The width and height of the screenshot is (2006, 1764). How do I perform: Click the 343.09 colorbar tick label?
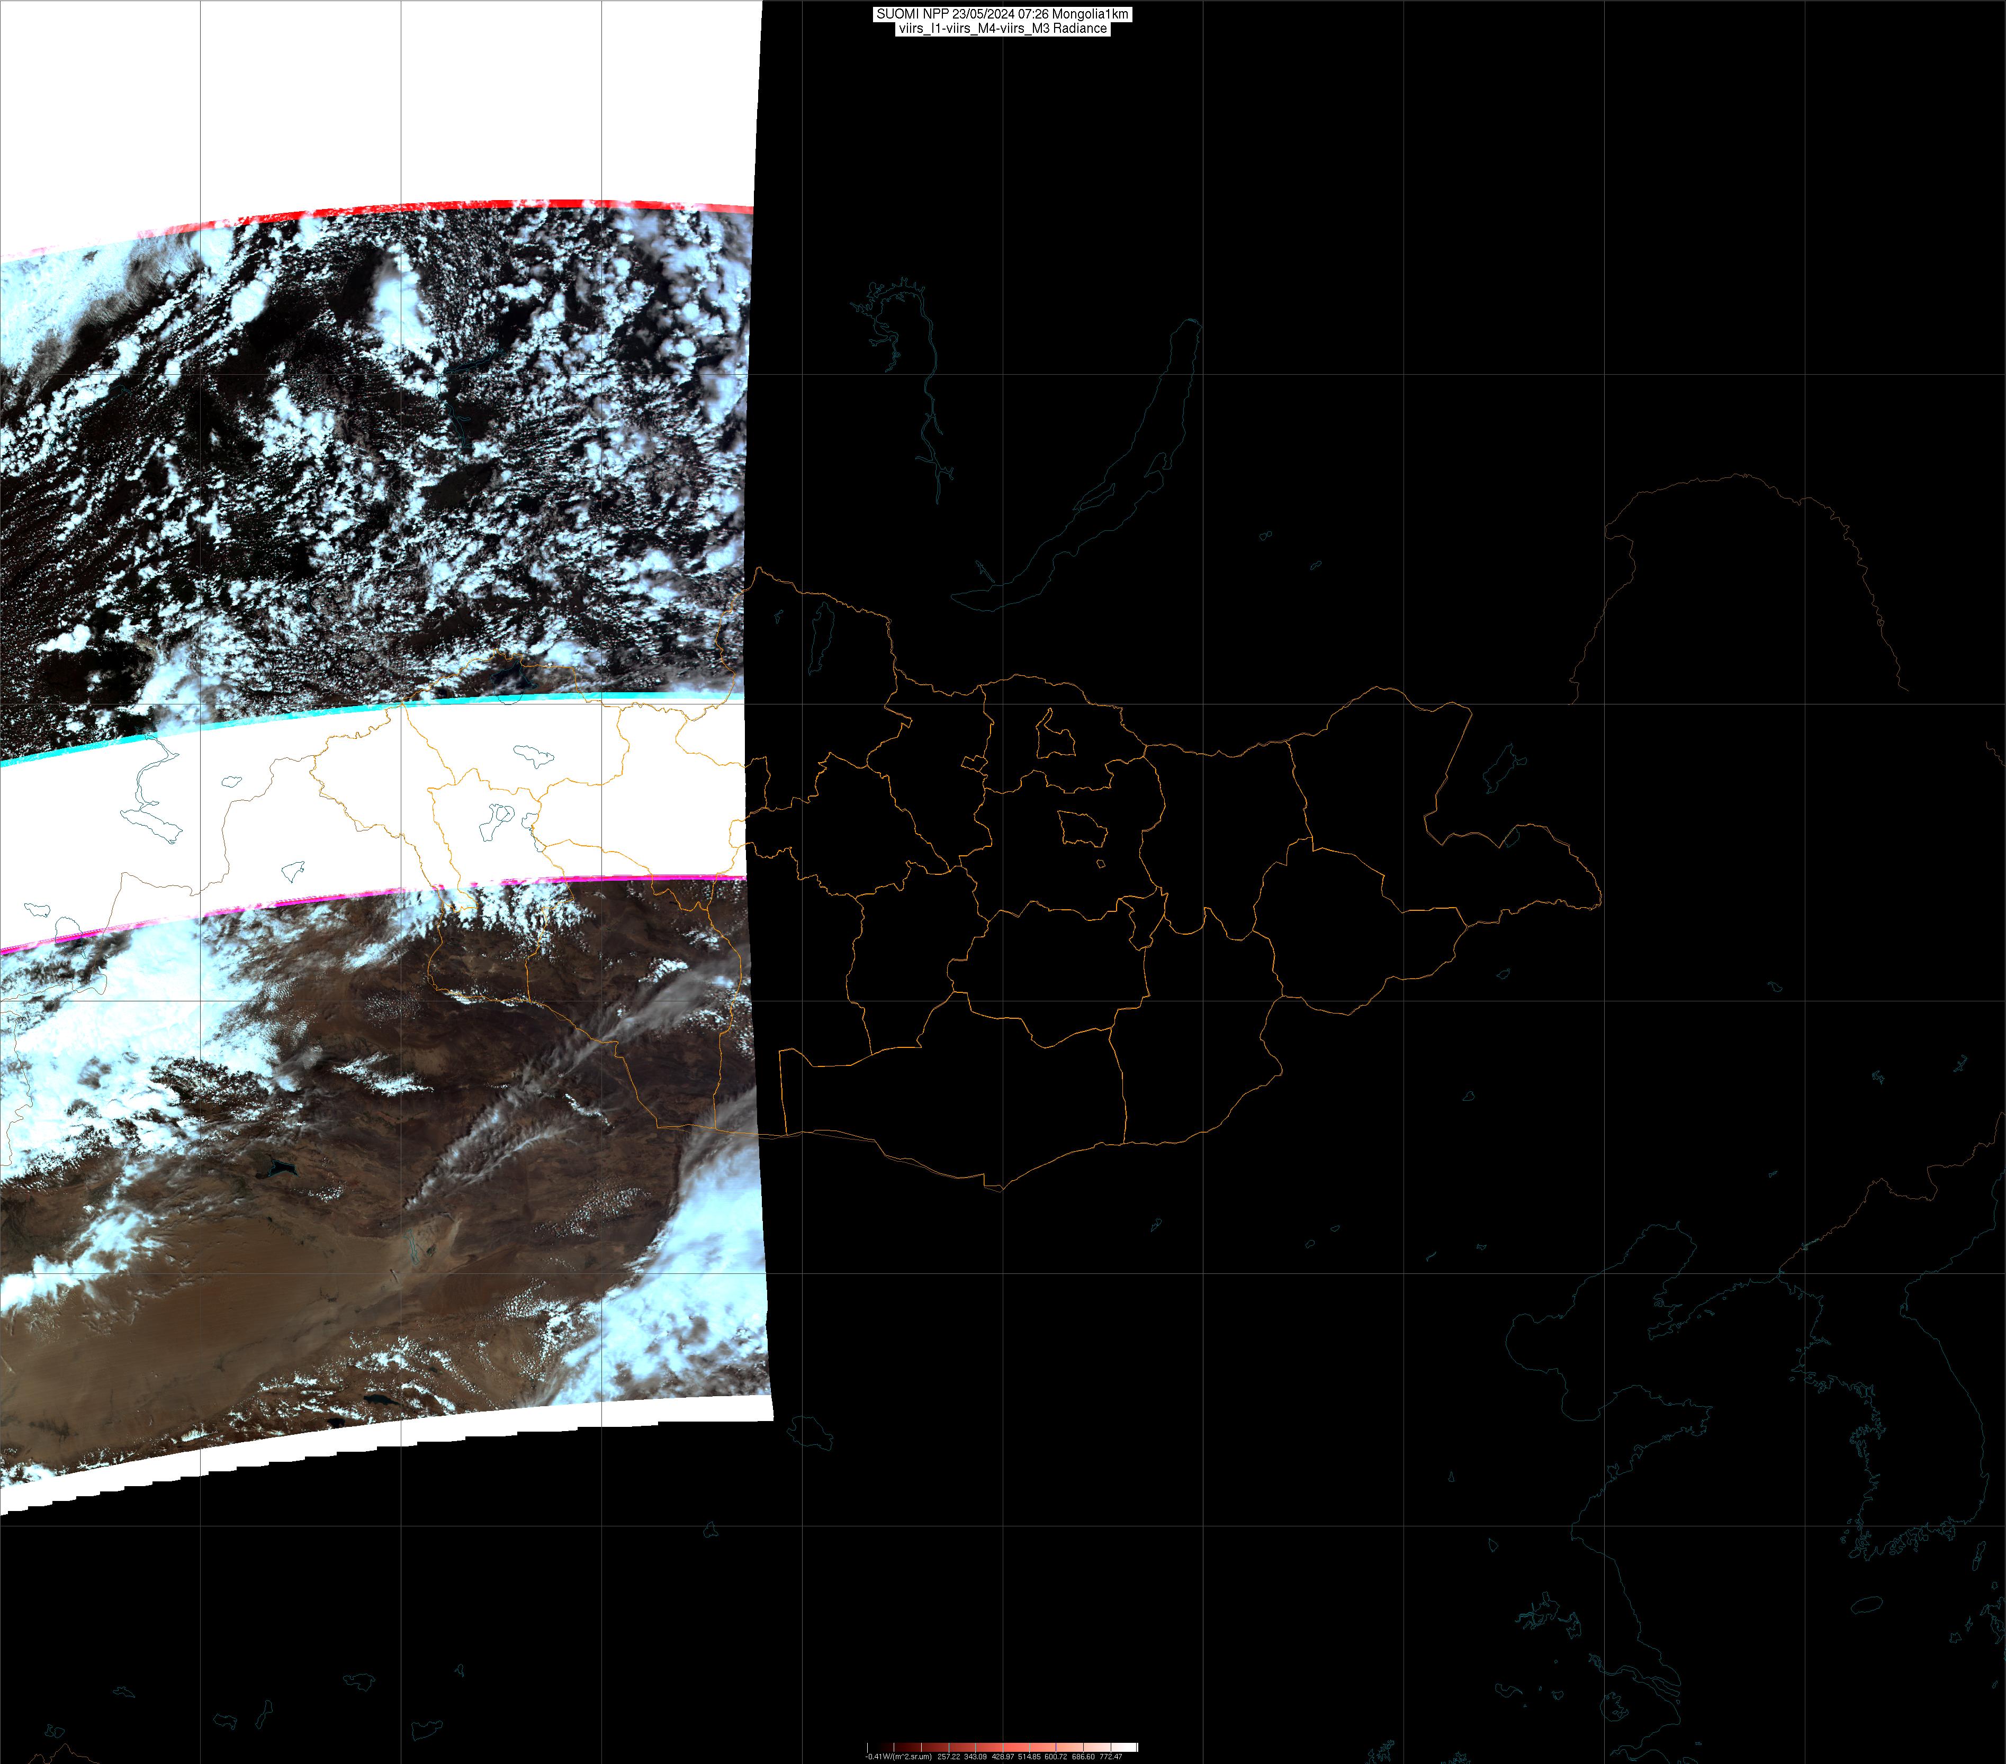tap(976, 1757)
